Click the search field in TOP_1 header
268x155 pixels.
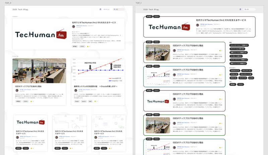coord(250,9)
